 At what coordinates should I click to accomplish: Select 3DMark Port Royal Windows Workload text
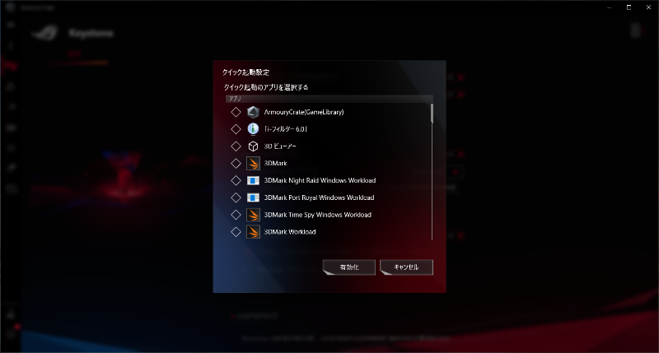coord(319,197)
